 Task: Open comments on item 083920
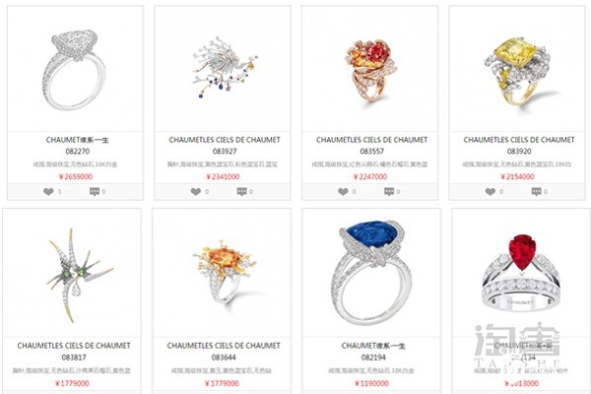coord(537,192)
